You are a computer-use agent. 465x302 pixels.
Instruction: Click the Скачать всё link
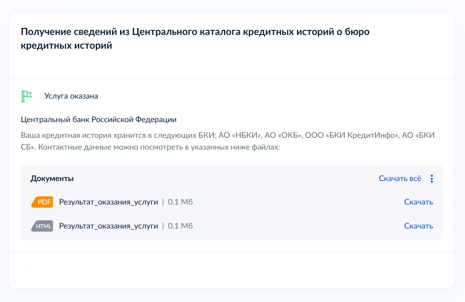pyautogui.click(x=400, y=179)
